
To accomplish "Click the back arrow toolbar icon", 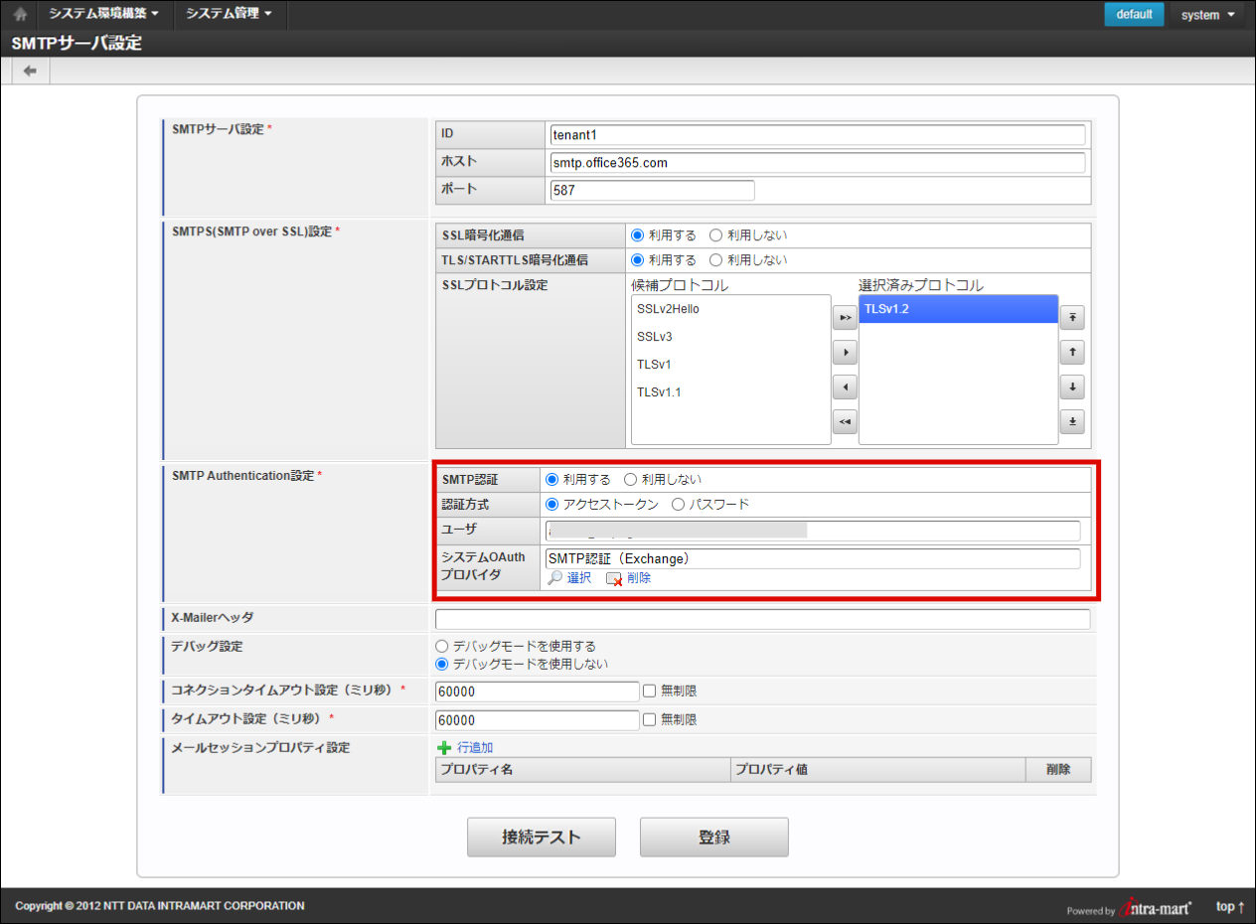I will click(30, 72).
